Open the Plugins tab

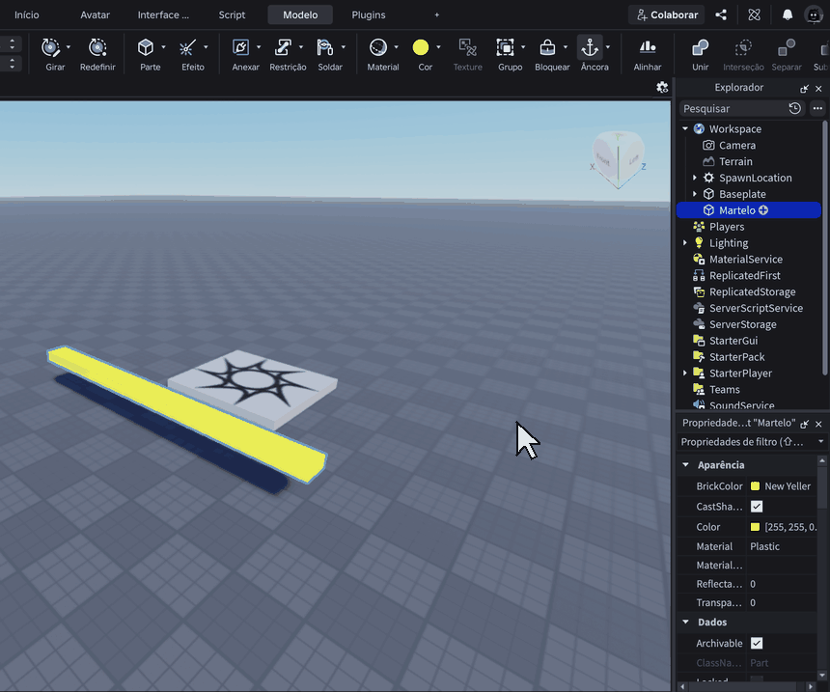coord(369,14)
